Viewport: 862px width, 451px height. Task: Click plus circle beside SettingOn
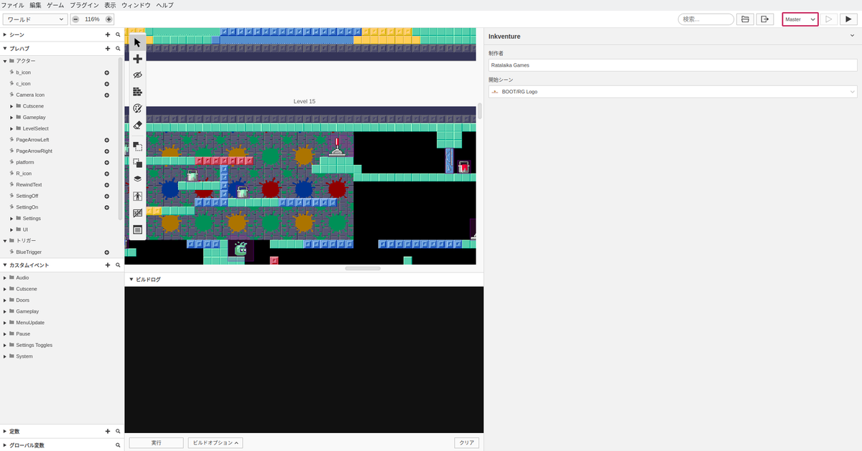pyautogui.click(x=107, y=207)
